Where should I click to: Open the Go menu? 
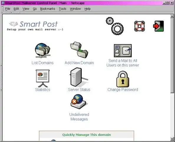click(35, 9)
